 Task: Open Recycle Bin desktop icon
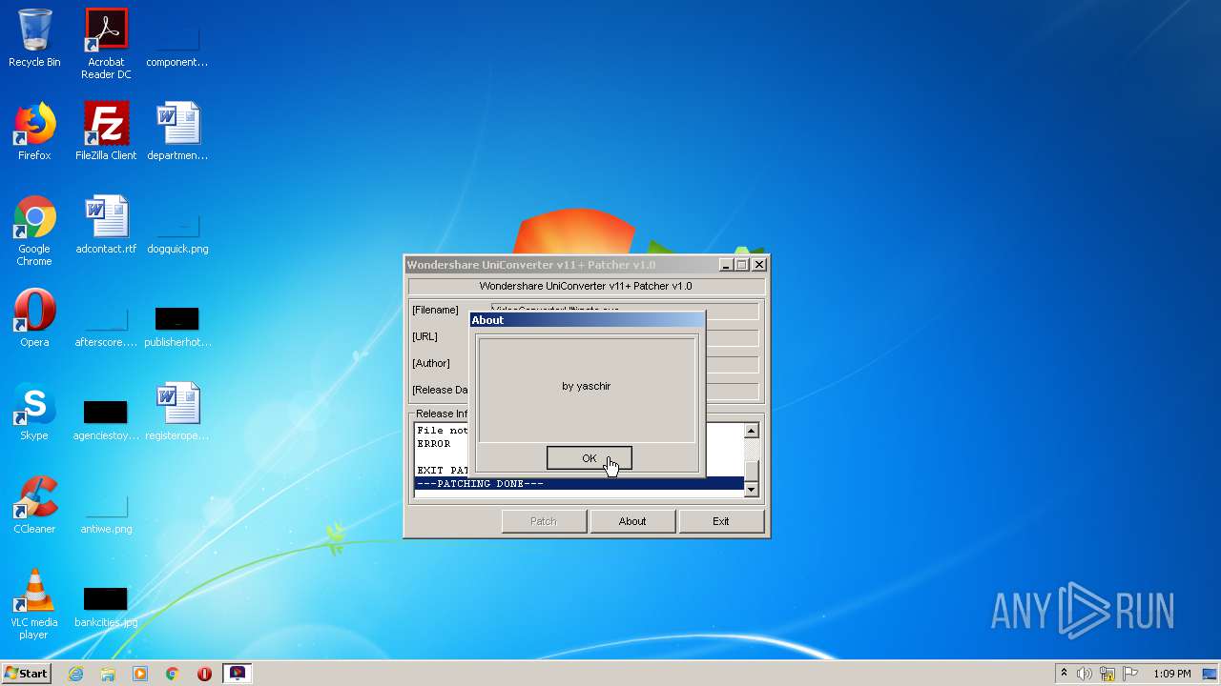click(x=34, y=38)
